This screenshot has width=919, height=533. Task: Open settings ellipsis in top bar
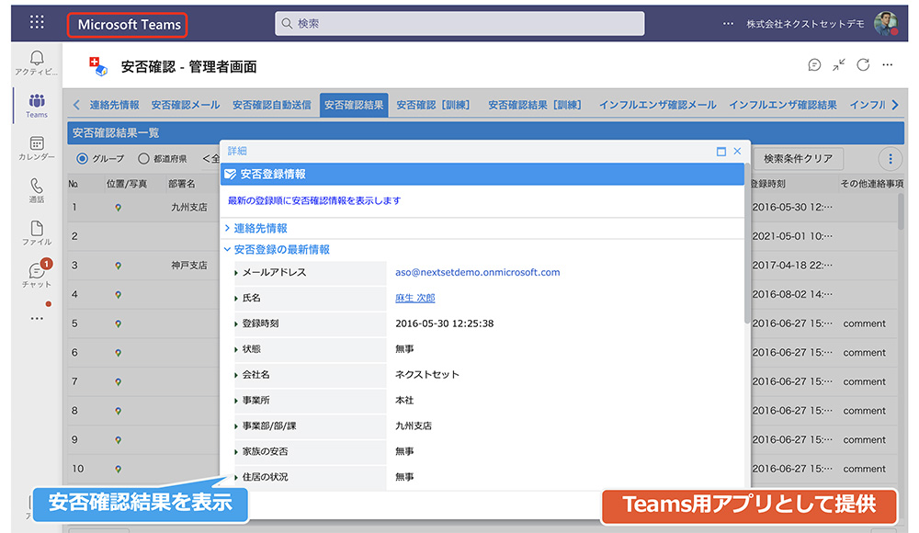pyautogui.click(x=728, y=24)
